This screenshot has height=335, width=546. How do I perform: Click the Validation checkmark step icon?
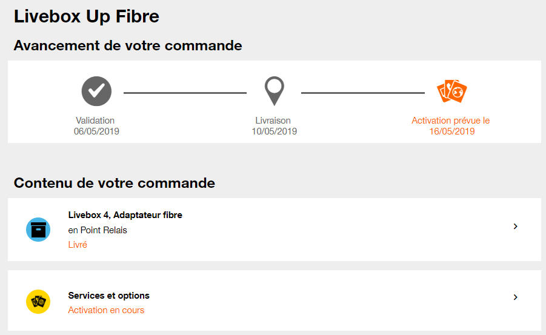tap(96, 91)
